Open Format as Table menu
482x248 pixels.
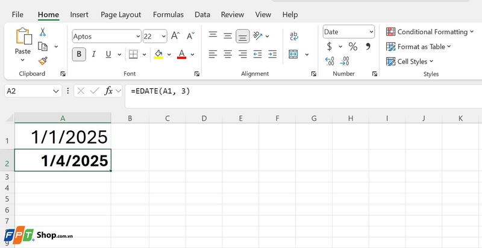(x=418, y=47)
